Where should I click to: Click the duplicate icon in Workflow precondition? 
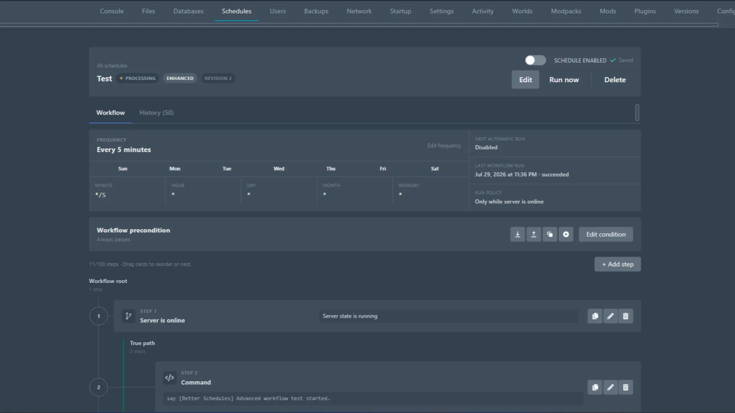tap(550, 234)
